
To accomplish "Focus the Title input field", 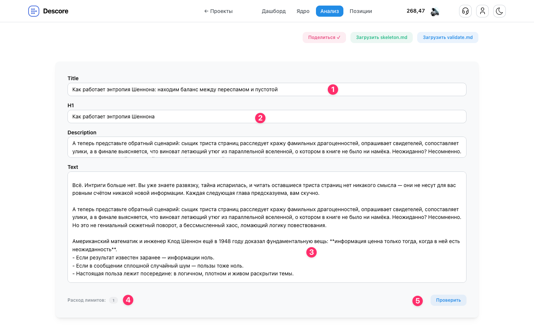I will 267,89.
